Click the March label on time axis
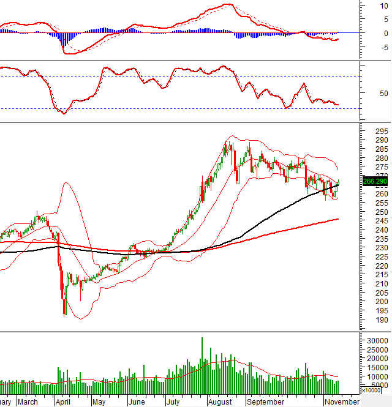The width and height of the screenshot is (392, 407). (28, 402)
